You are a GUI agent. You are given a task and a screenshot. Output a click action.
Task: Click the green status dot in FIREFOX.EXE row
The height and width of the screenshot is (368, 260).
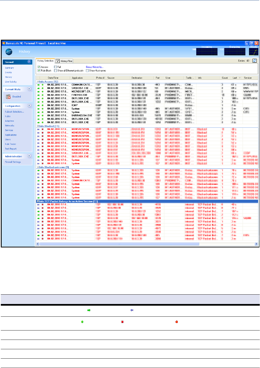[43, 95]
